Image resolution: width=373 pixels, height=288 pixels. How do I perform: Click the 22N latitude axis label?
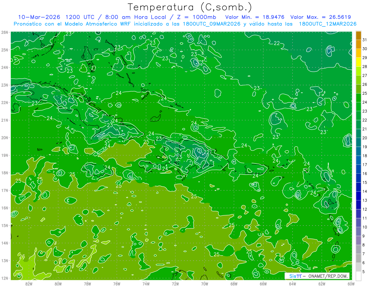4,103
